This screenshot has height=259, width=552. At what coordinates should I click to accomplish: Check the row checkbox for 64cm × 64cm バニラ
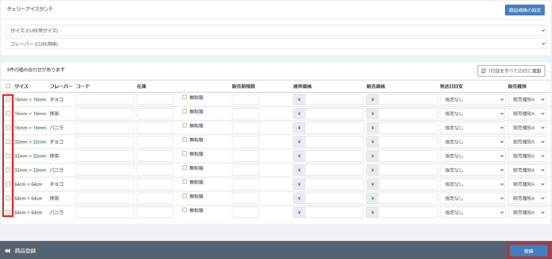pyautogui.click(x=8, y=212)
